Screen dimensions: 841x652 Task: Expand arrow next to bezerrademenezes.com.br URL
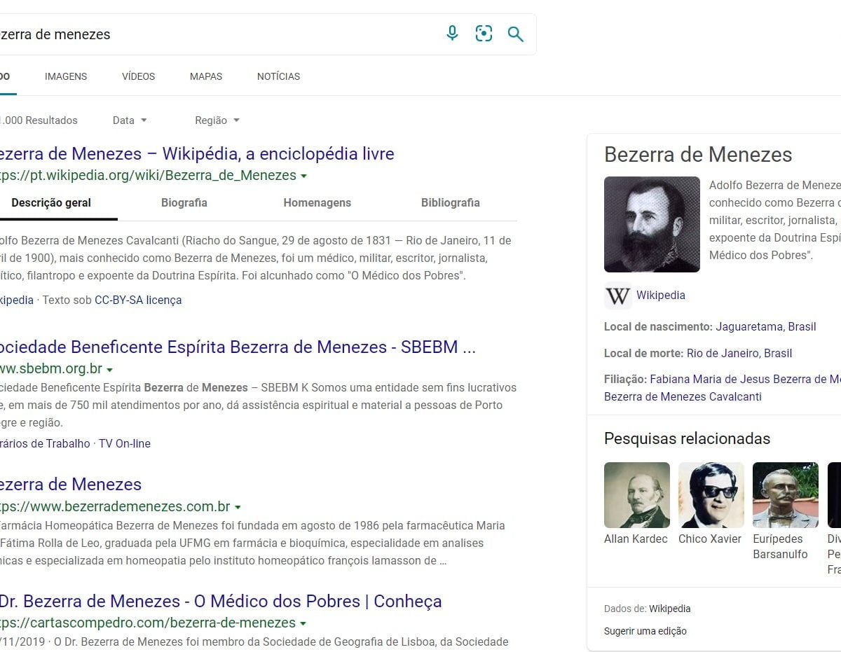[x=238, y=507]
